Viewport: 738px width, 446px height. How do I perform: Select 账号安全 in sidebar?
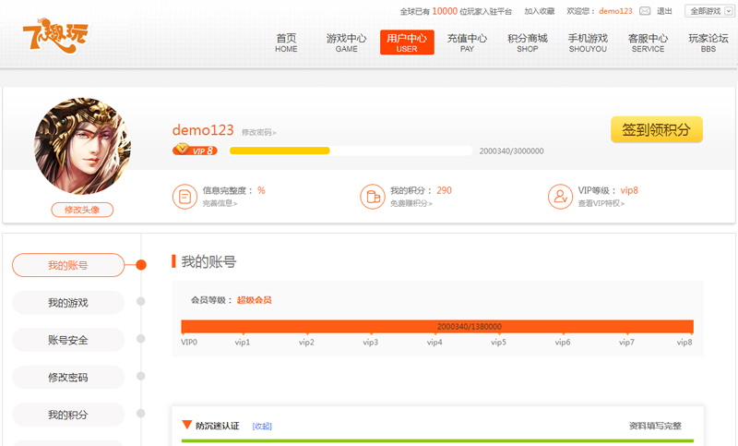click(68, 340)
